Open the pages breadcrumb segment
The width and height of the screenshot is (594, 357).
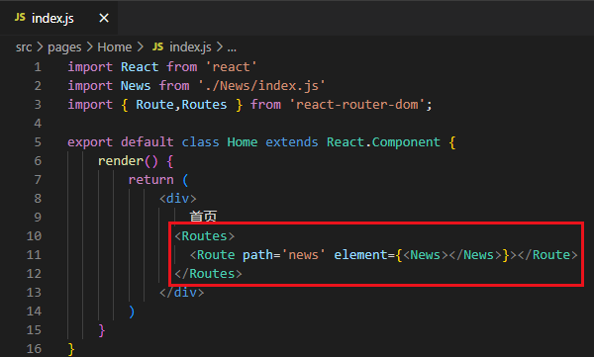point(64,47)
